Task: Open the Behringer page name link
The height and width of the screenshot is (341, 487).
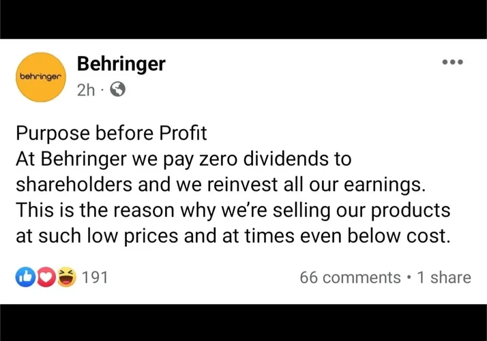Action: click(121, 64)
